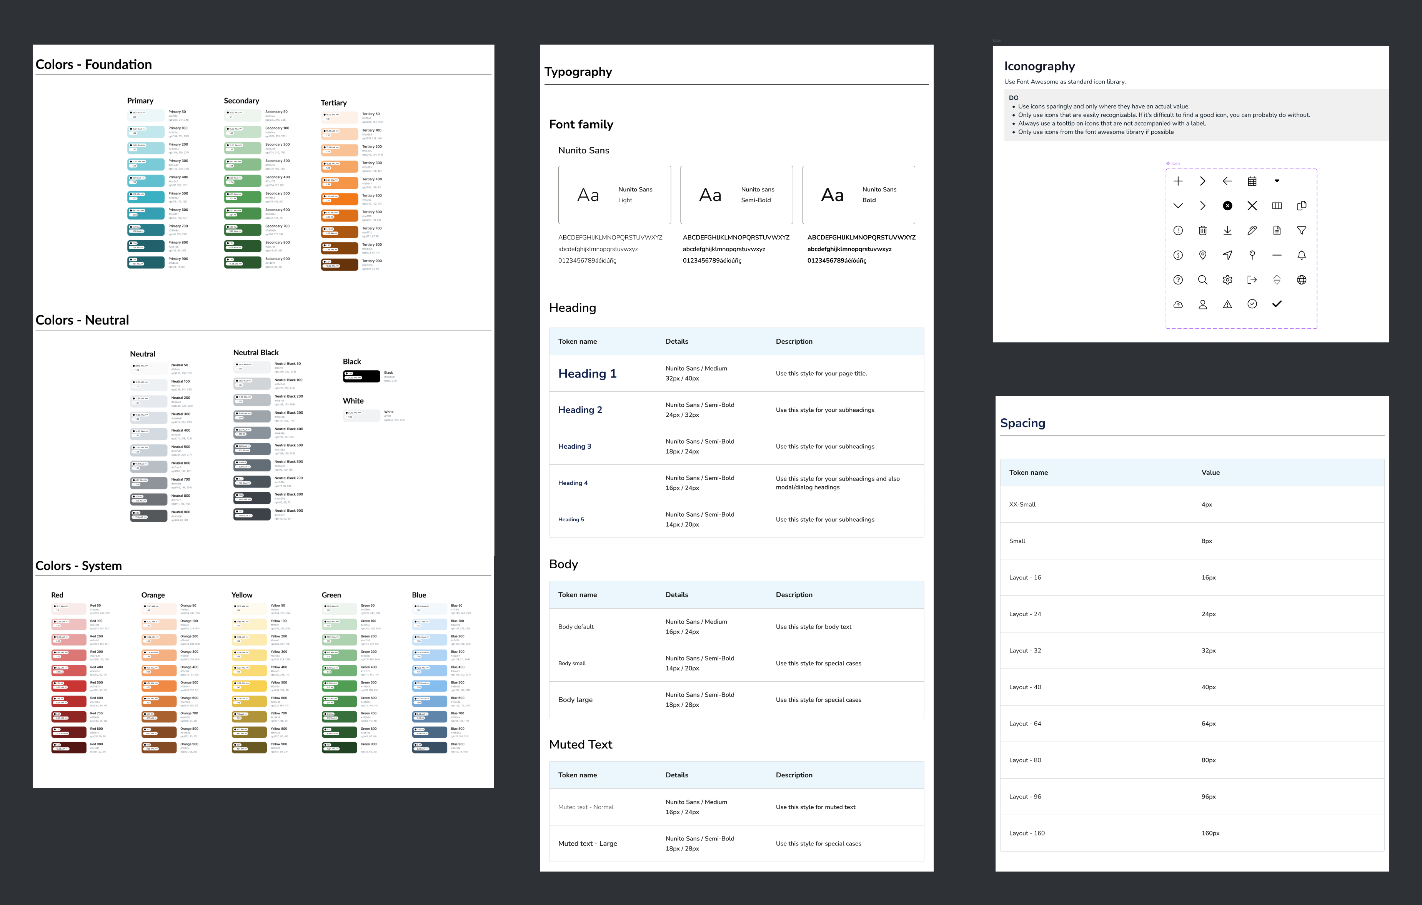Select the sign-out arrow icon
Screen dimensions: 1422x905
(x=1252, y=280)
